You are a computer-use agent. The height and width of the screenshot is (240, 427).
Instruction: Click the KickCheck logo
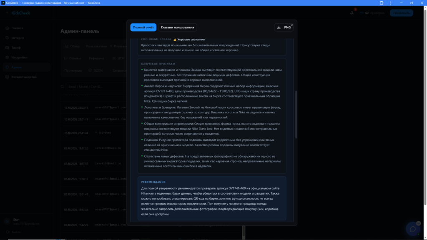(18, 13)
